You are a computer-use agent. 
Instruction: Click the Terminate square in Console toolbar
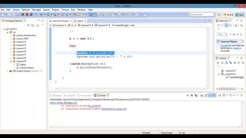coord(188,95)
